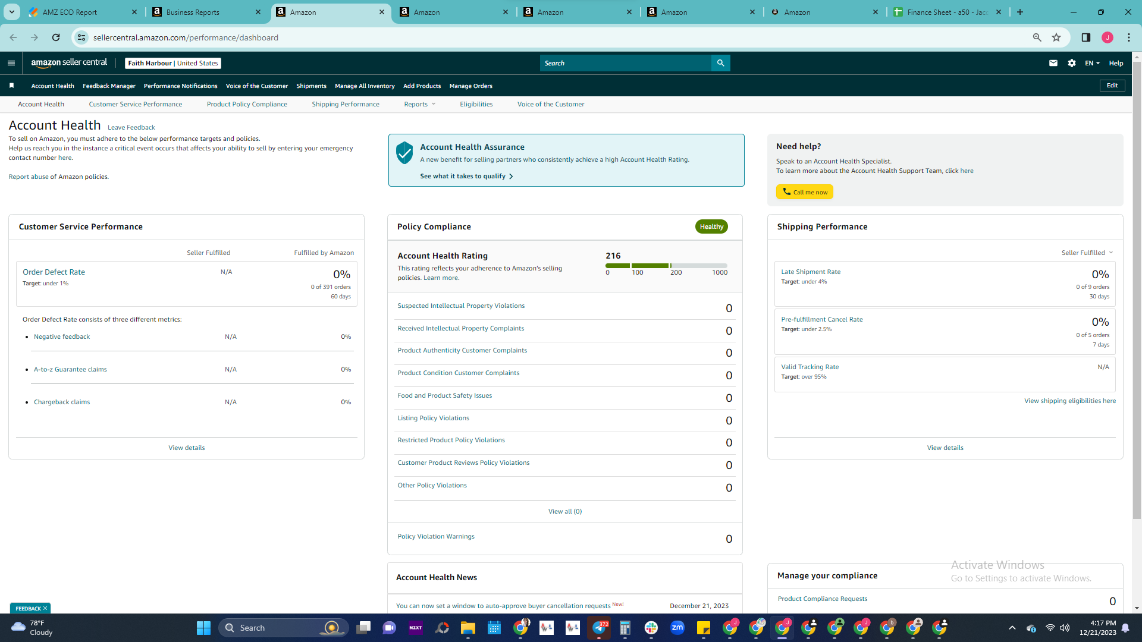Click View all (0) policy violations
The image size is (1142, 642).
pos(565,511)
